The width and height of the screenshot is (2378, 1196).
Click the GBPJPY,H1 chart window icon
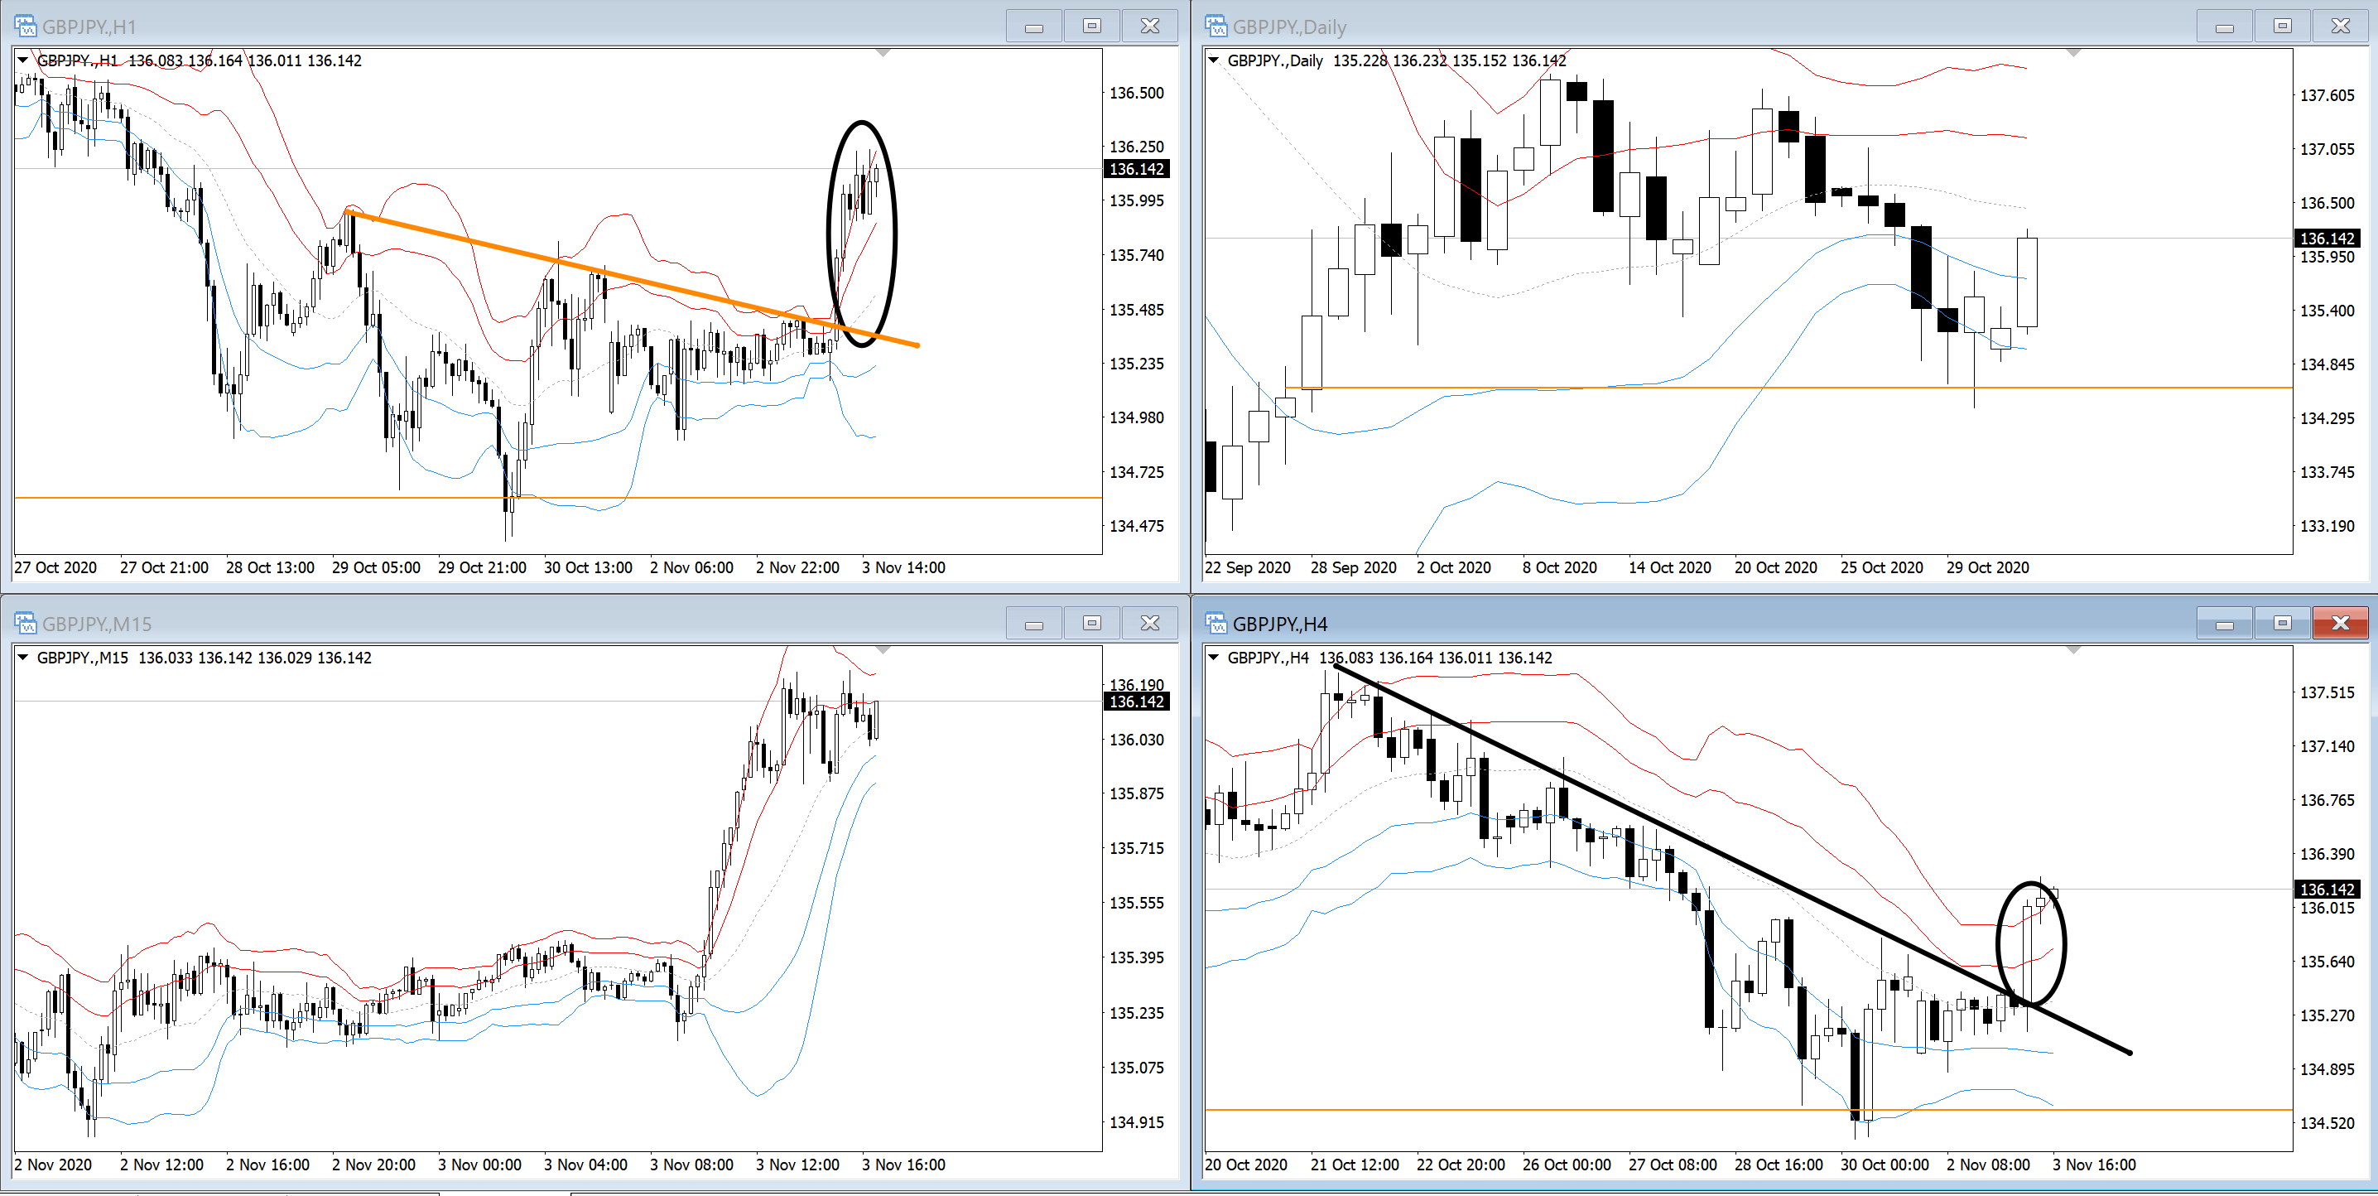25,26
